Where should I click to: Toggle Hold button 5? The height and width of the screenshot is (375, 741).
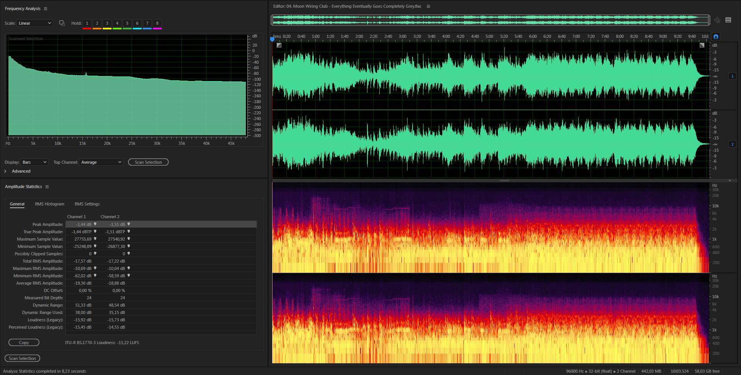(x=127, y=23)
